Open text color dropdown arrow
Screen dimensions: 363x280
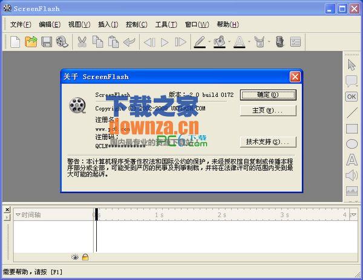point(249,42)
